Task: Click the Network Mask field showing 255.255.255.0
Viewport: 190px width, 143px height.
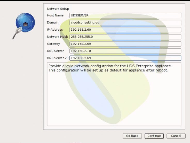Action: pos(125,37)
